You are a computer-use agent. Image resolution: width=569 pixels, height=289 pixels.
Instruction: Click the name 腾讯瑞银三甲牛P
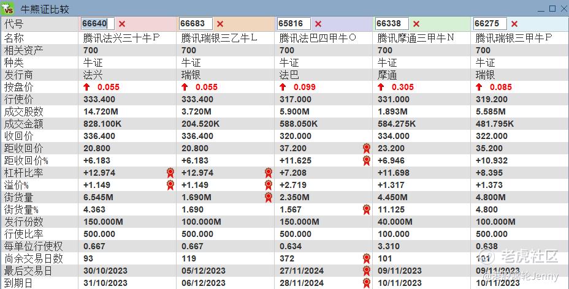(514, 38)
